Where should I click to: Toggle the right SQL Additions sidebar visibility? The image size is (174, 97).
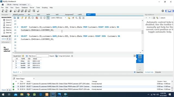pos(172,11)
